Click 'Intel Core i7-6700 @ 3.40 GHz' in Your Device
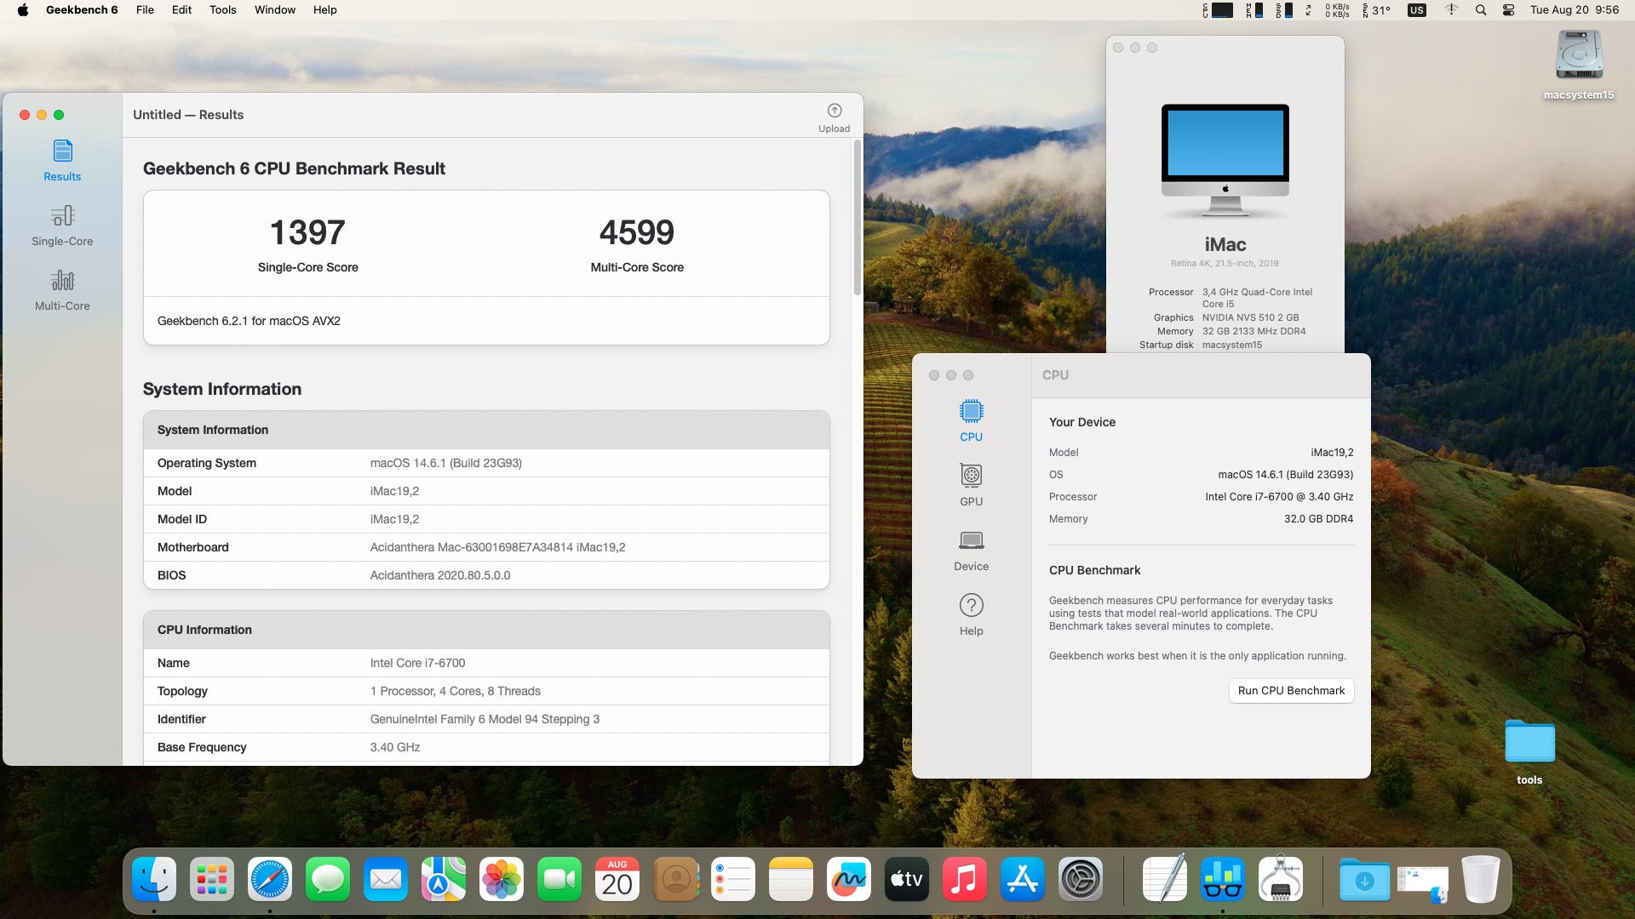The height and width of the screenshot is (919, 1635). coord(1279,497)
